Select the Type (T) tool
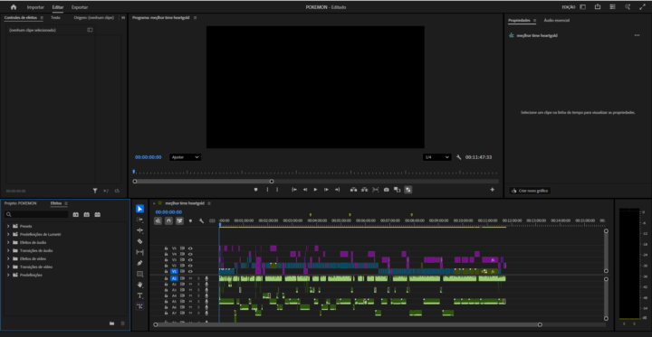This screenshot has height=337, width=652. click(x=139, y=295)
